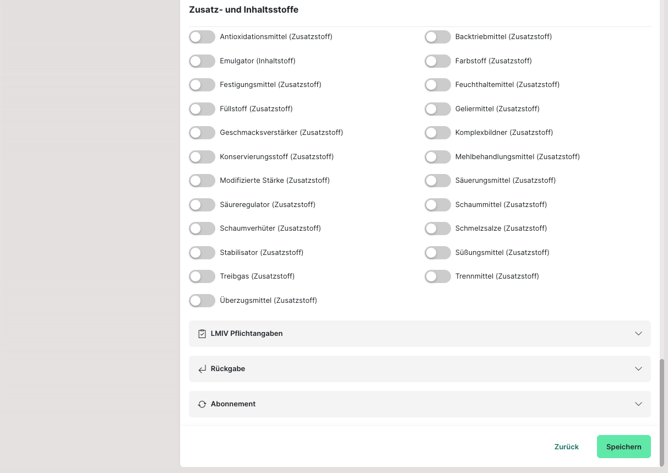Click the Speichern button

click(x=623, y=447)
